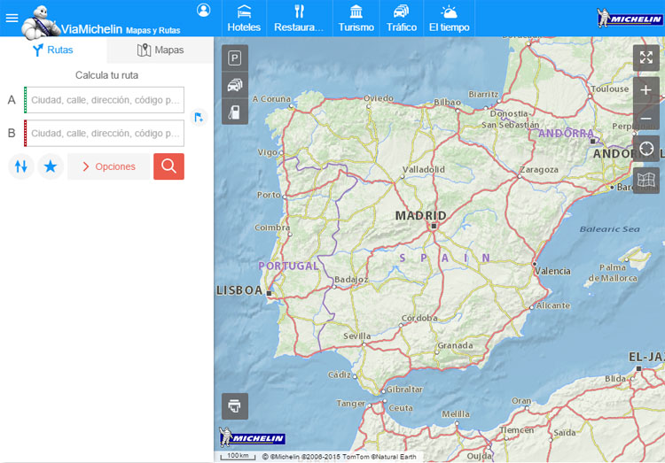This screenshot has width=665, height=463.
Task: Zoom out on the map
Action: (645, 118)
